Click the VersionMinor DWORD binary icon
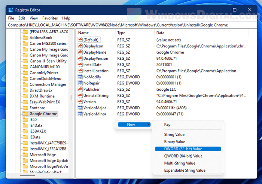This screenshot has width=262, height=184. pos(80,114)
